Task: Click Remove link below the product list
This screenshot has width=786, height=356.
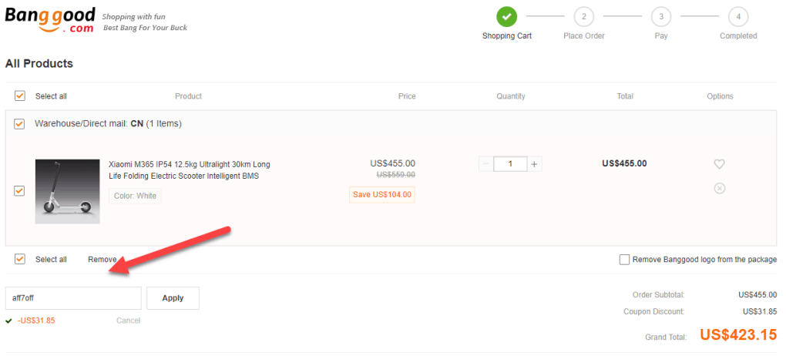Action: coord(102,260)
